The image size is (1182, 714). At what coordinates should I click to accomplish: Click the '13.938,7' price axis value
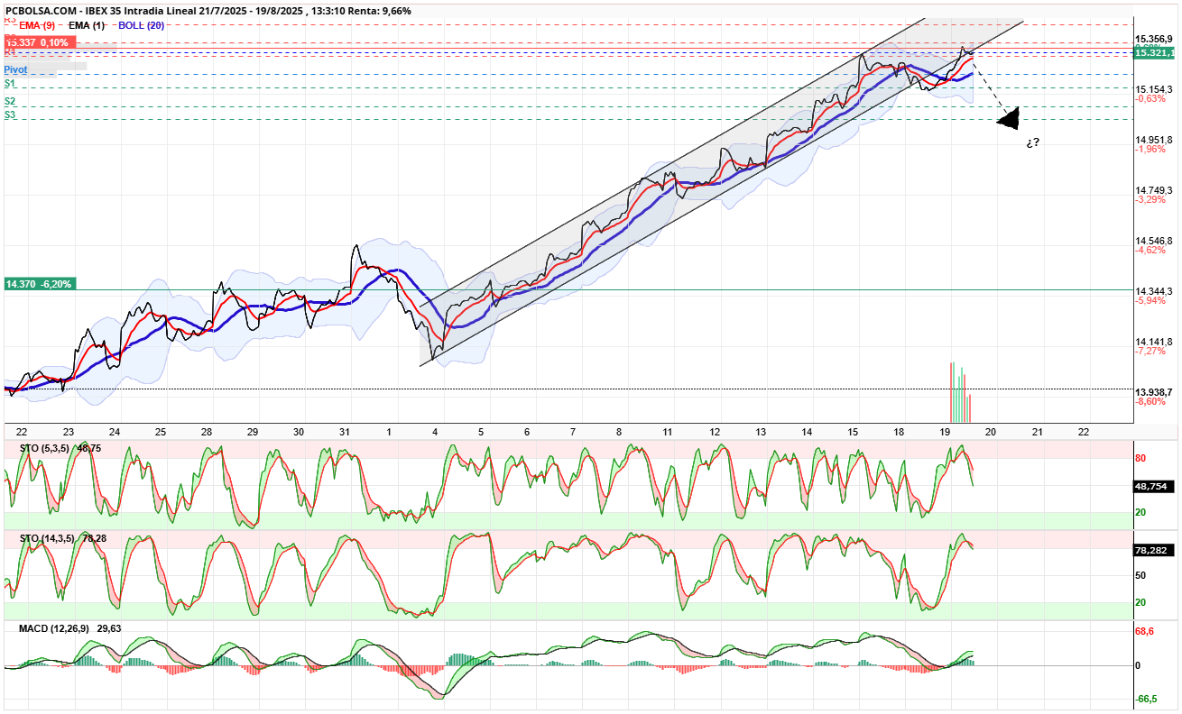click(1153, 392)
